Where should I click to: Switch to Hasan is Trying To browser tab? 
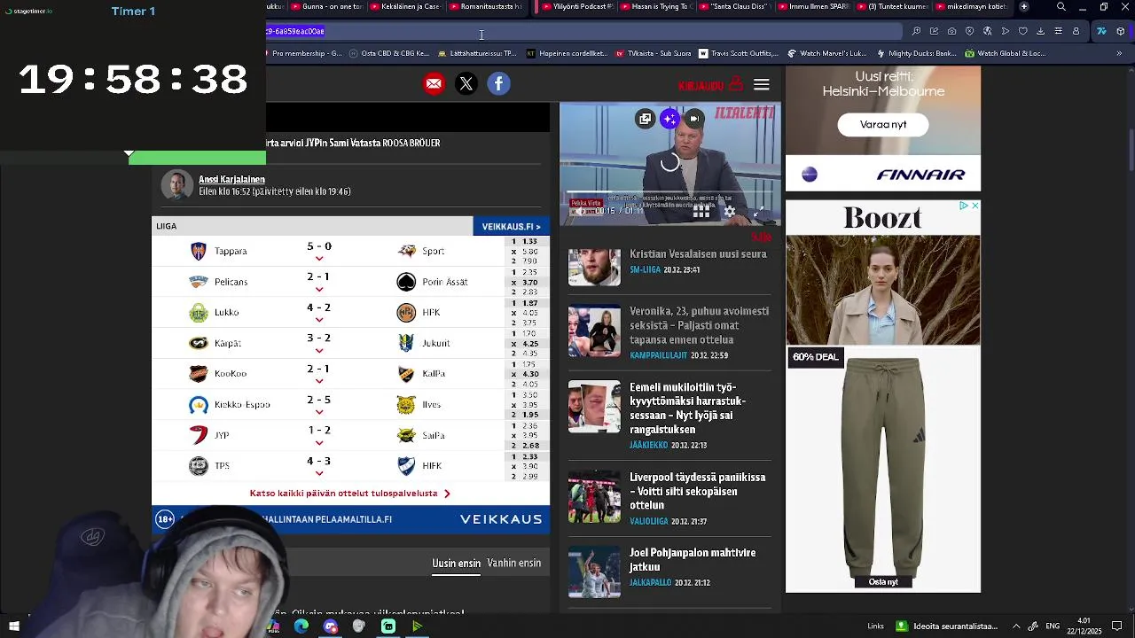656,7
